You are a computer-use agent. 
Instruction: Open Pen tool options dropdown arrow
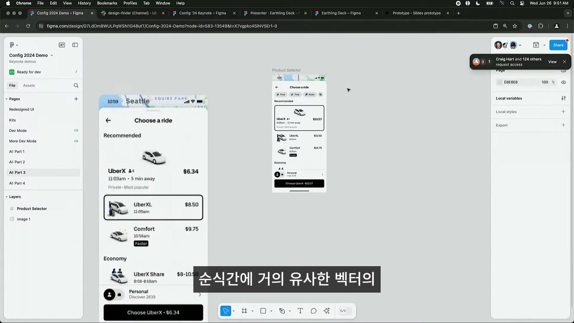coord(290,311)
